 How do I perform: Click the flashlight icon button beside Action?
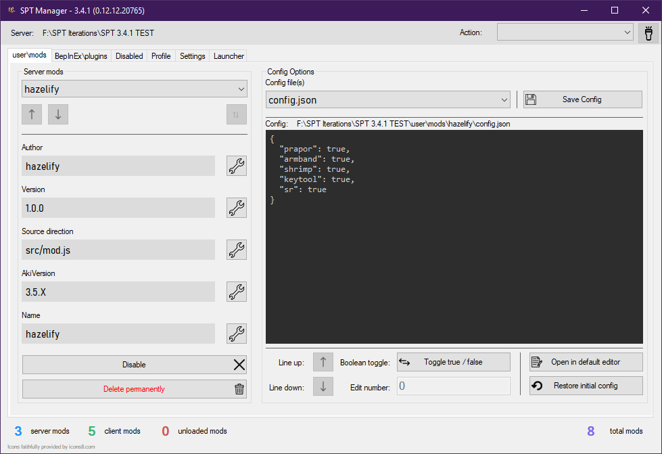click(x=648, y=33)
